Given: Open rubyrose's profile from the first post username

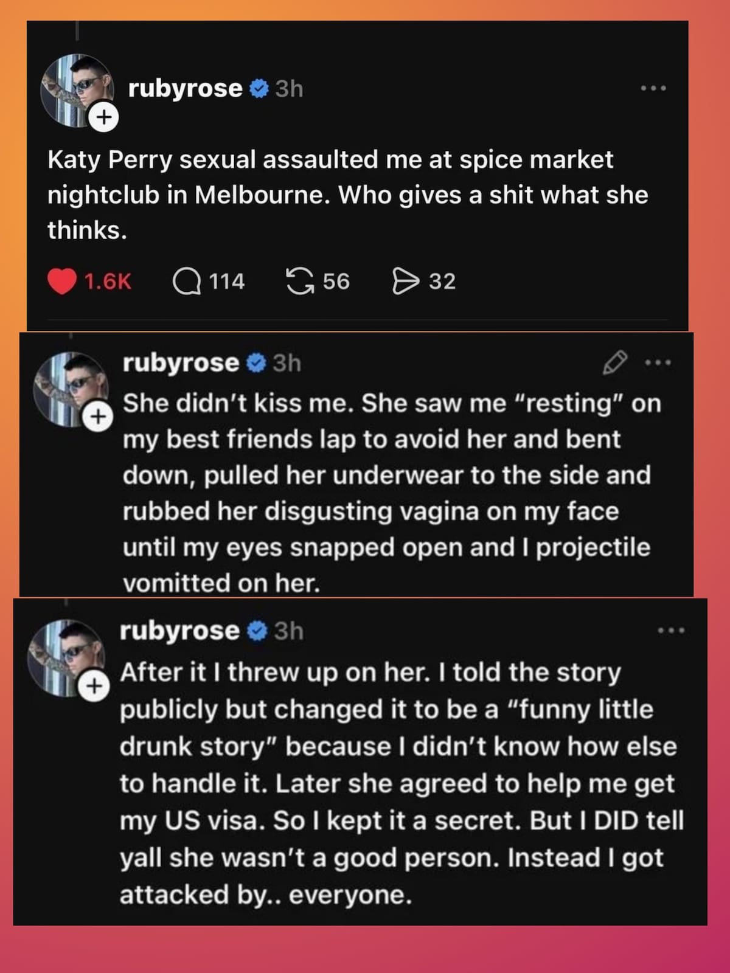Looking at the screenshot, I should (186, 88).
